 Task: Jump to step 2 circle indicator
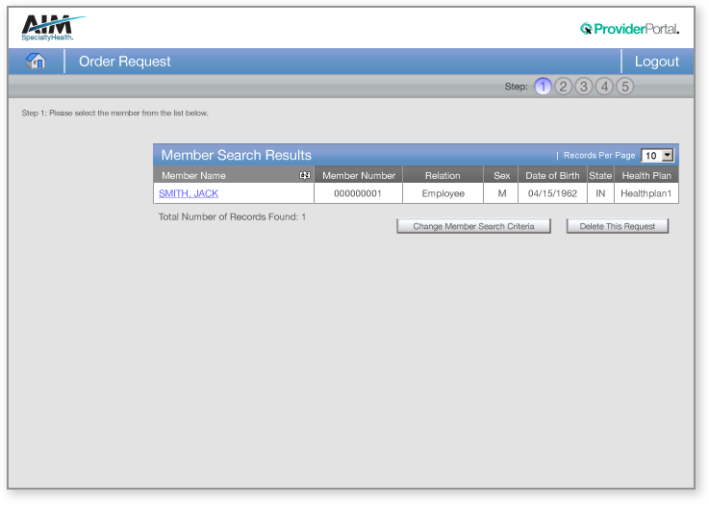tap(564, 87)
